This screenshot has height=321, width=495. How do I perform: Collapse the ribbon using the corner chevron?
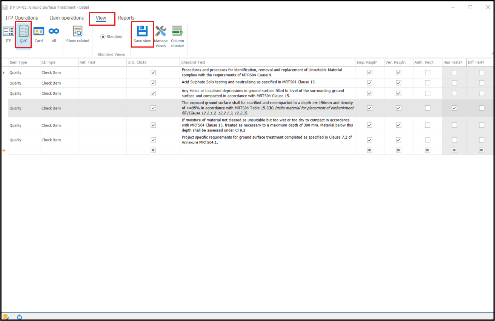pyautogui.click(x=492, y=54)
